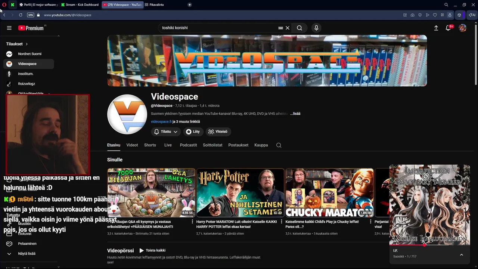Click the Liity join button

pyautogui.click(x=193, y=132)
